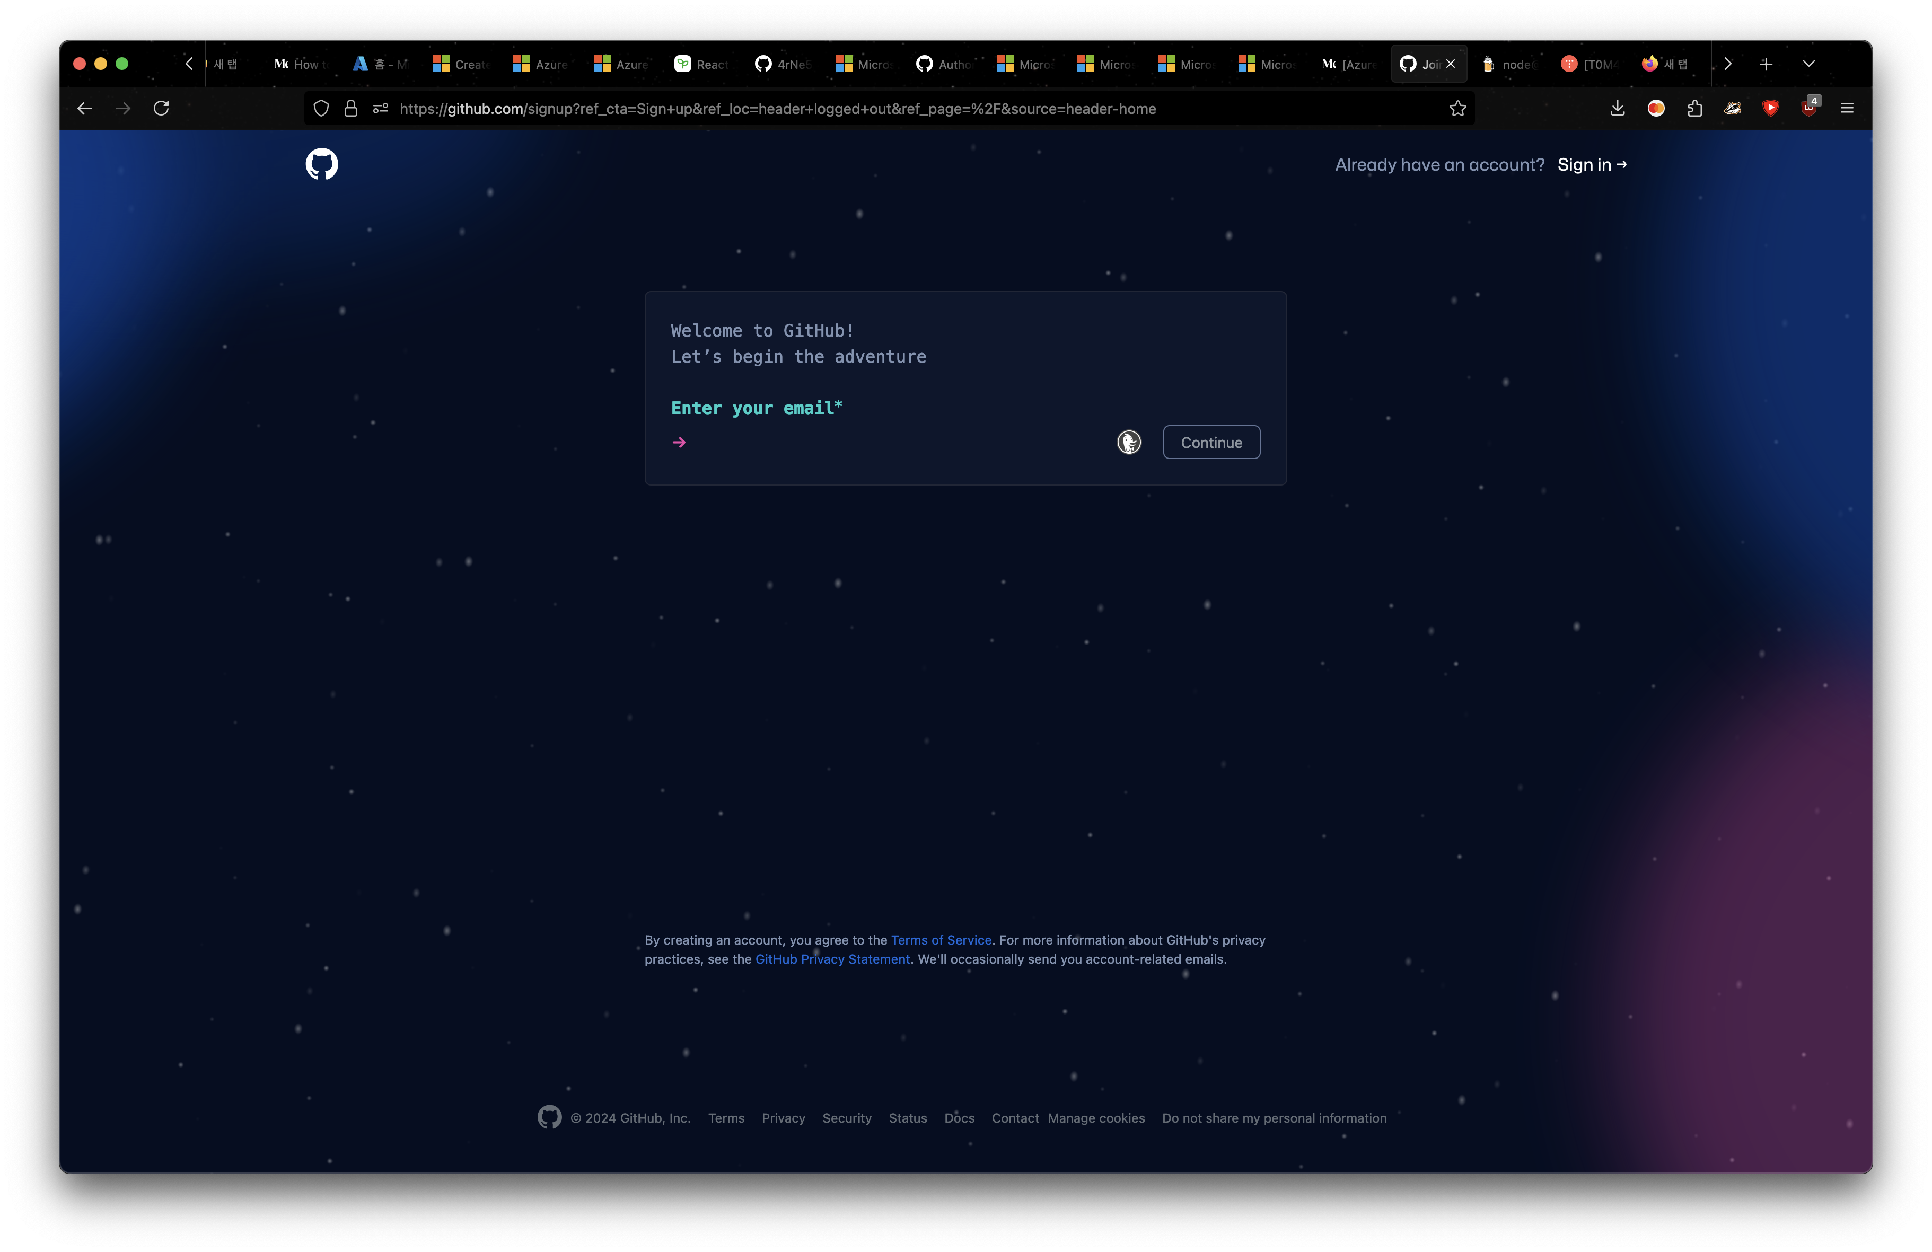
Task: Open the Terms of Service link
Action: pos(941,940)
